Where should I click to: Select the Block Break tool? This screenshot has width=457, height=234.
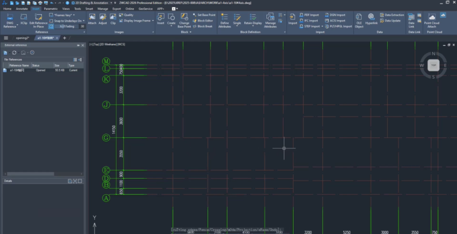(203, 27)
